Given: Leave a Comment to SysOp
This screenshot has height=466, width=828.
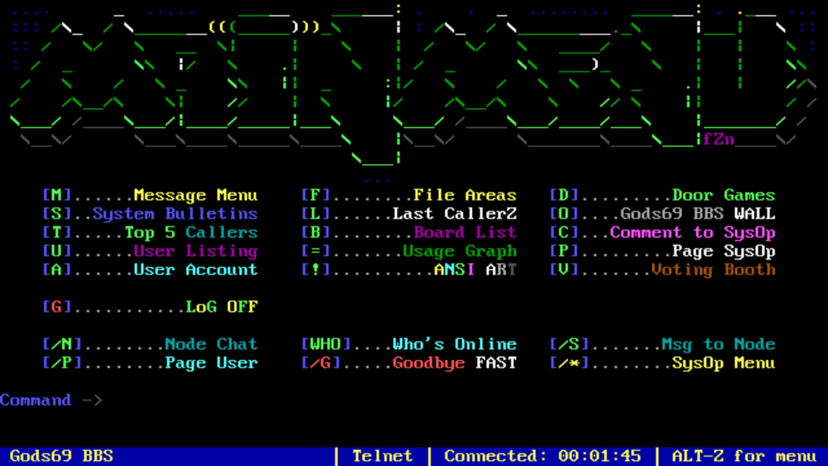Looking at the screenshot, I should (692, 232).
